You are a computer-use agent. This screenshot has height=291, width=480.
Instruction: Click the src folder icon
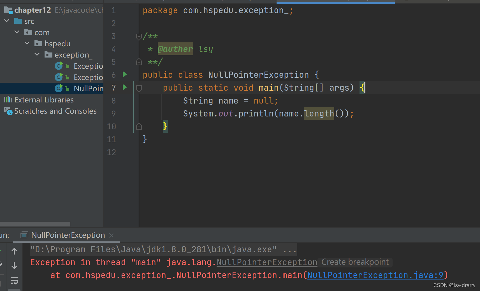(18, 21)
